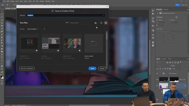
Task: Open the Layers panel menu
Action: (188, 59)
